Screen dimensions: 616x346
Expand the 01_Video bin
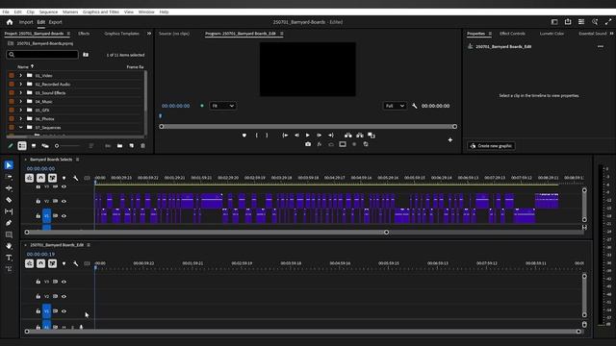click(21, 75)
